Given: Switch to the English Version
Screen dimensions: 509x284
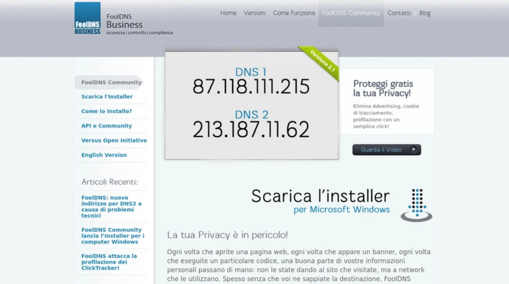Looking at the screenshot, I should pos(104,155).
